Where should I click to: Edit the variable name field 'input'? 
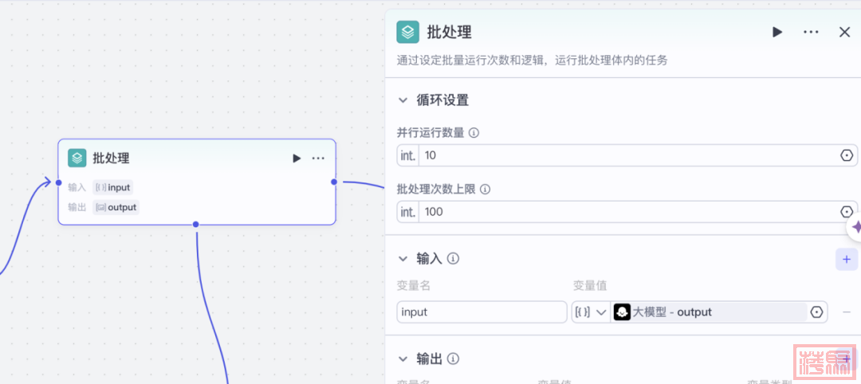pyautogui.click(x=482, y=312)
